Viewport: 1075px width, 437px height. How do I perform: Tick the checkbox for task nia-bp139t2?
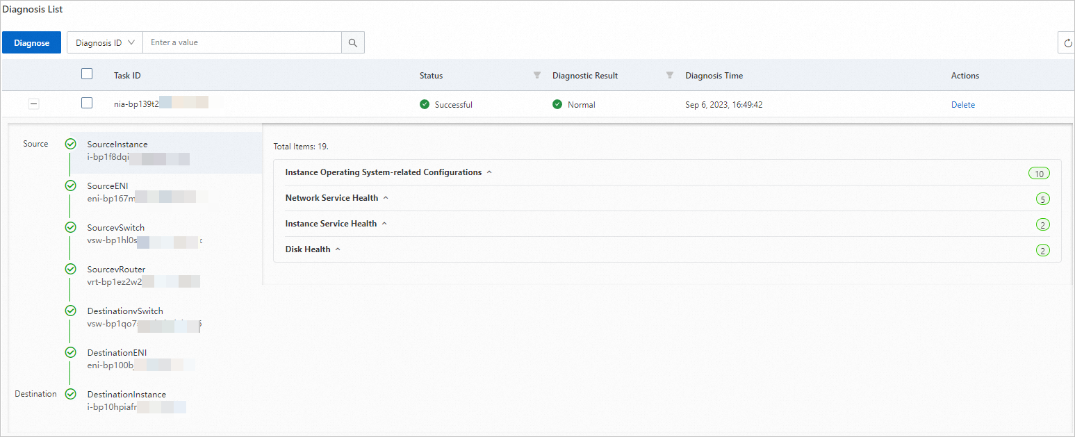[87, 103]
